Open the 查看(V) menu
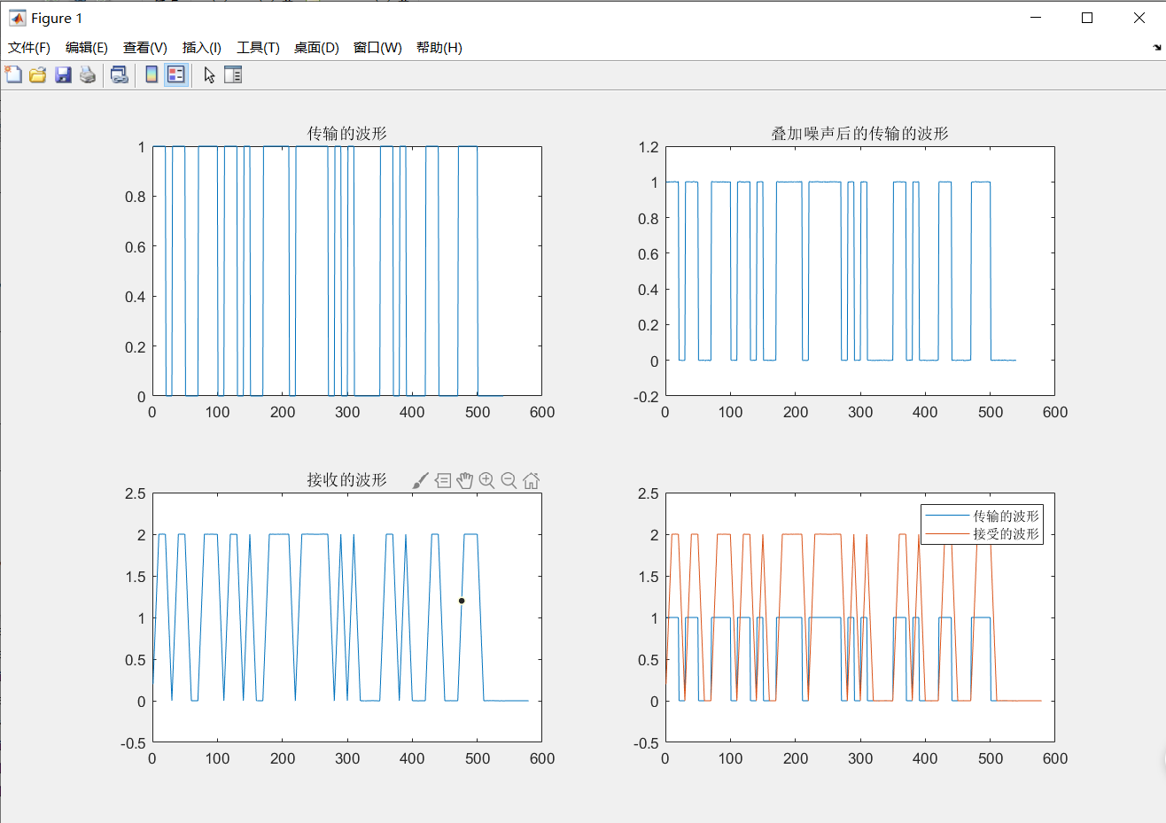The image size is (1166, 823). tap(145, 48)
